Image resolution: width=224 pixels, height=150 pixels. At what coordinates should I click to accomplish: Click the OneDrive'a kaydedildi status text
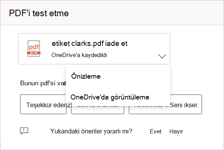79,55
